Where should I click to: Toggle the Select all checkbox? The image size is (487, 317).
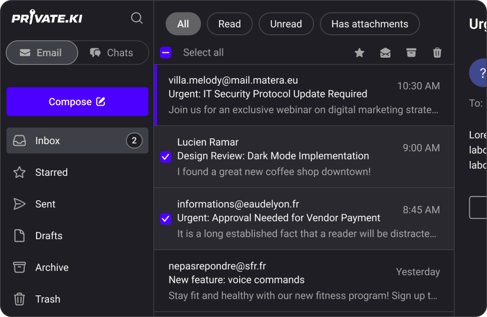pyautogui.click(x=166, y=53)
